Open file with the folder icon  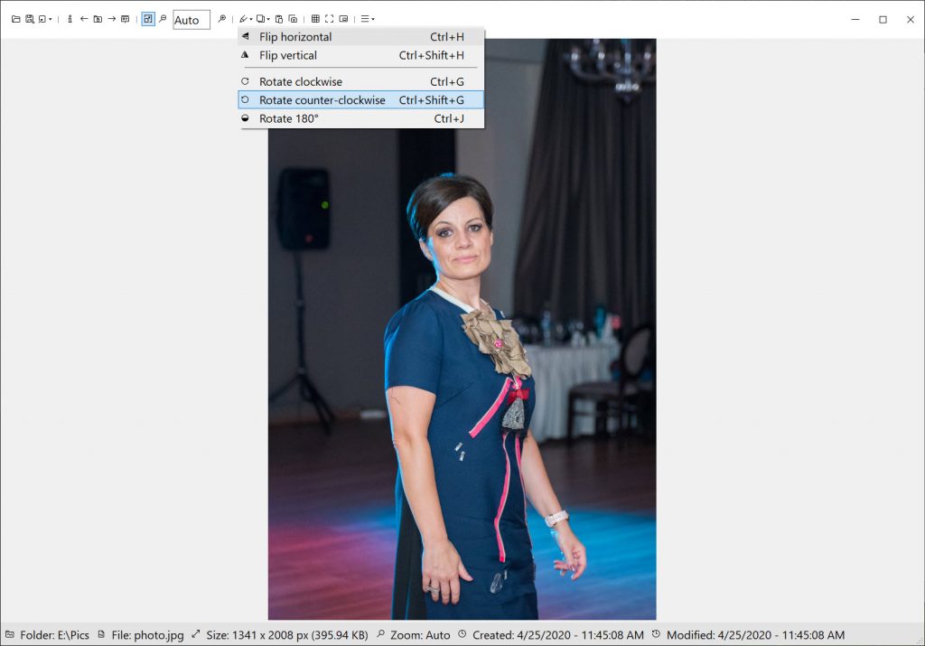pos(16,19)
